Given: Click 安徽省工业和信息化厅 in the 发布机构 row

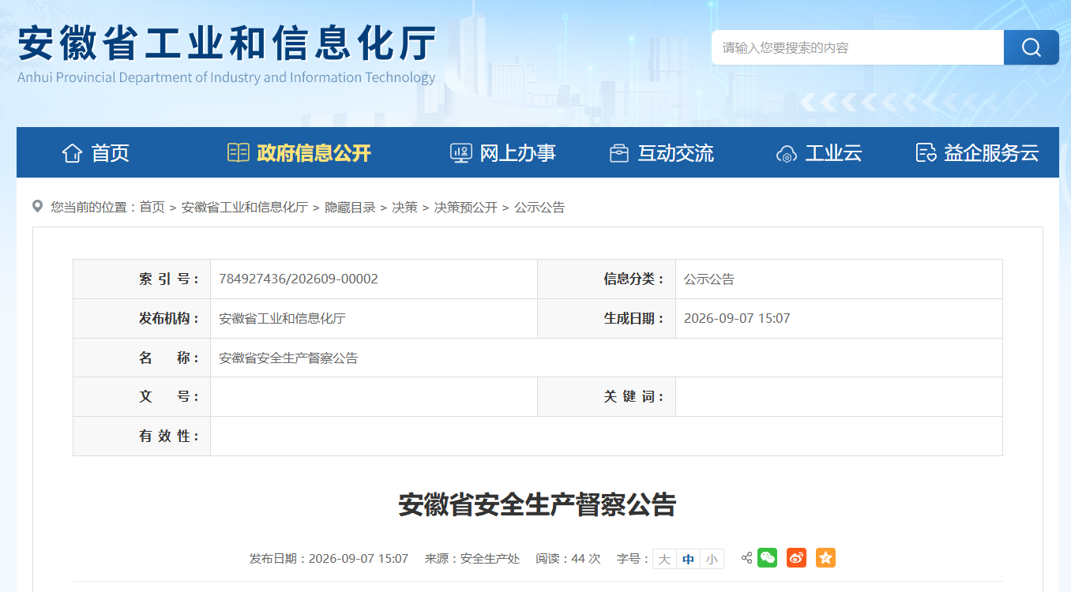Looking at the screenshot, I should coord(282,318).
